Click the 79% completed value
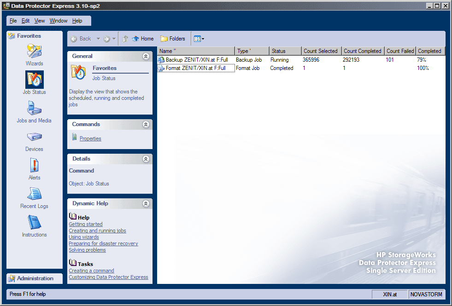452x306 pixels. coord(422,60)
